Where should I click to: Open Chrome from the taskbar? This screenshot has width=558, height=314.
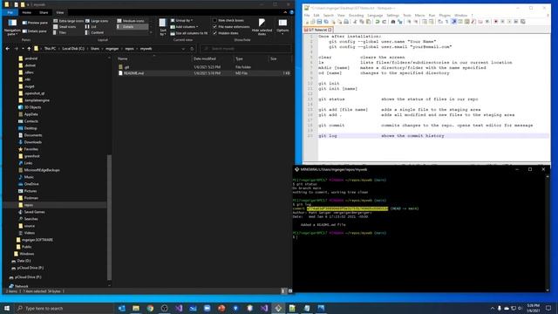(x=150, y=308)
